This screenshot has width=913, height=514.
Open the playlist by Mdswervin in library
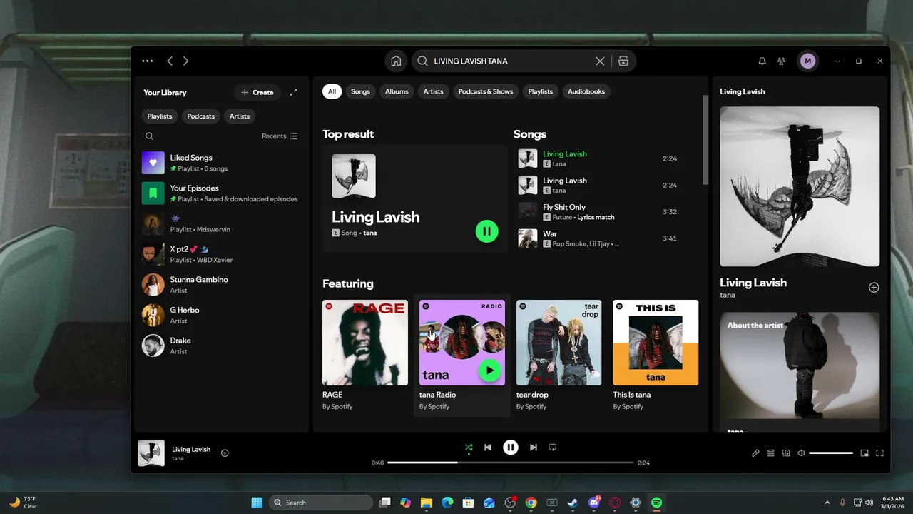(x=221, y=223)
